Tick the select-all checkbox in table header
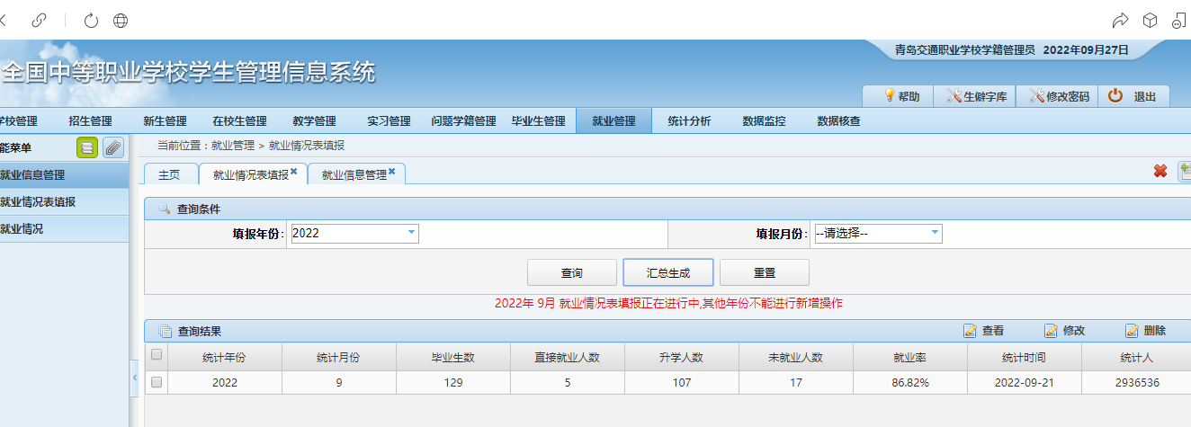The width and height of the screenshot is (1191, 427). pos(157,355)
